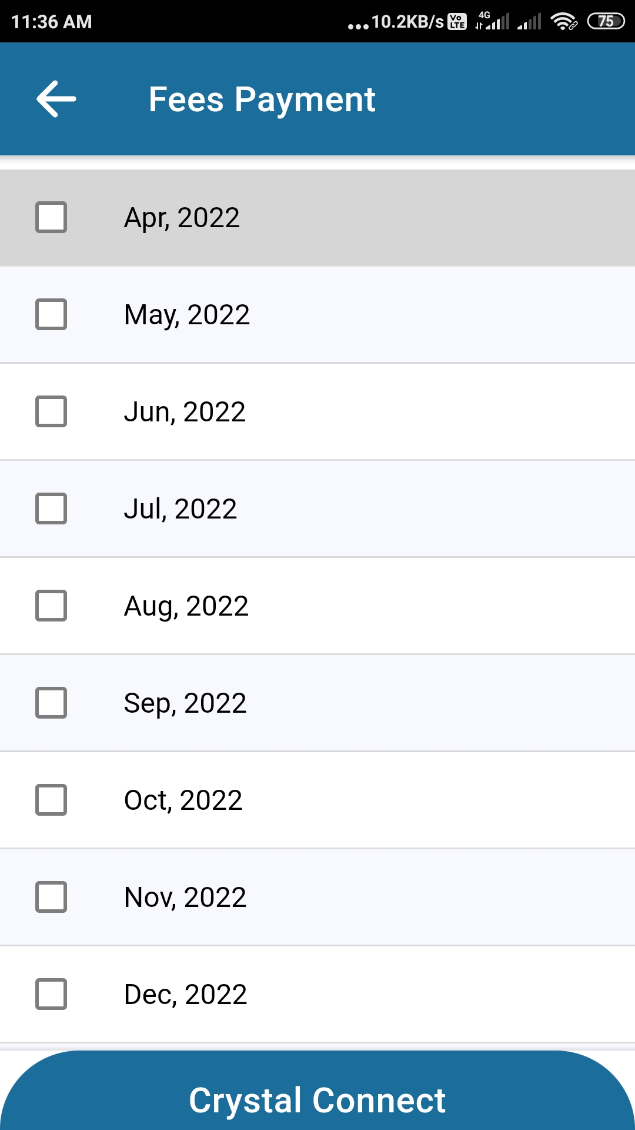Image resolution: width=635 pixels, height=1130 pixels.
Task: Check the Apr, 2022 checkbox
Action: point(51,217)
